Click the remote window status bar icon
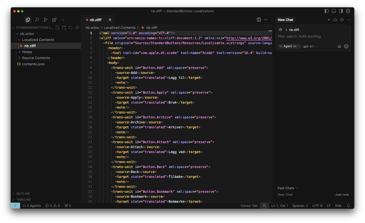Image resolution: width=365 pixels, height=223 pixels. point(15,205)
